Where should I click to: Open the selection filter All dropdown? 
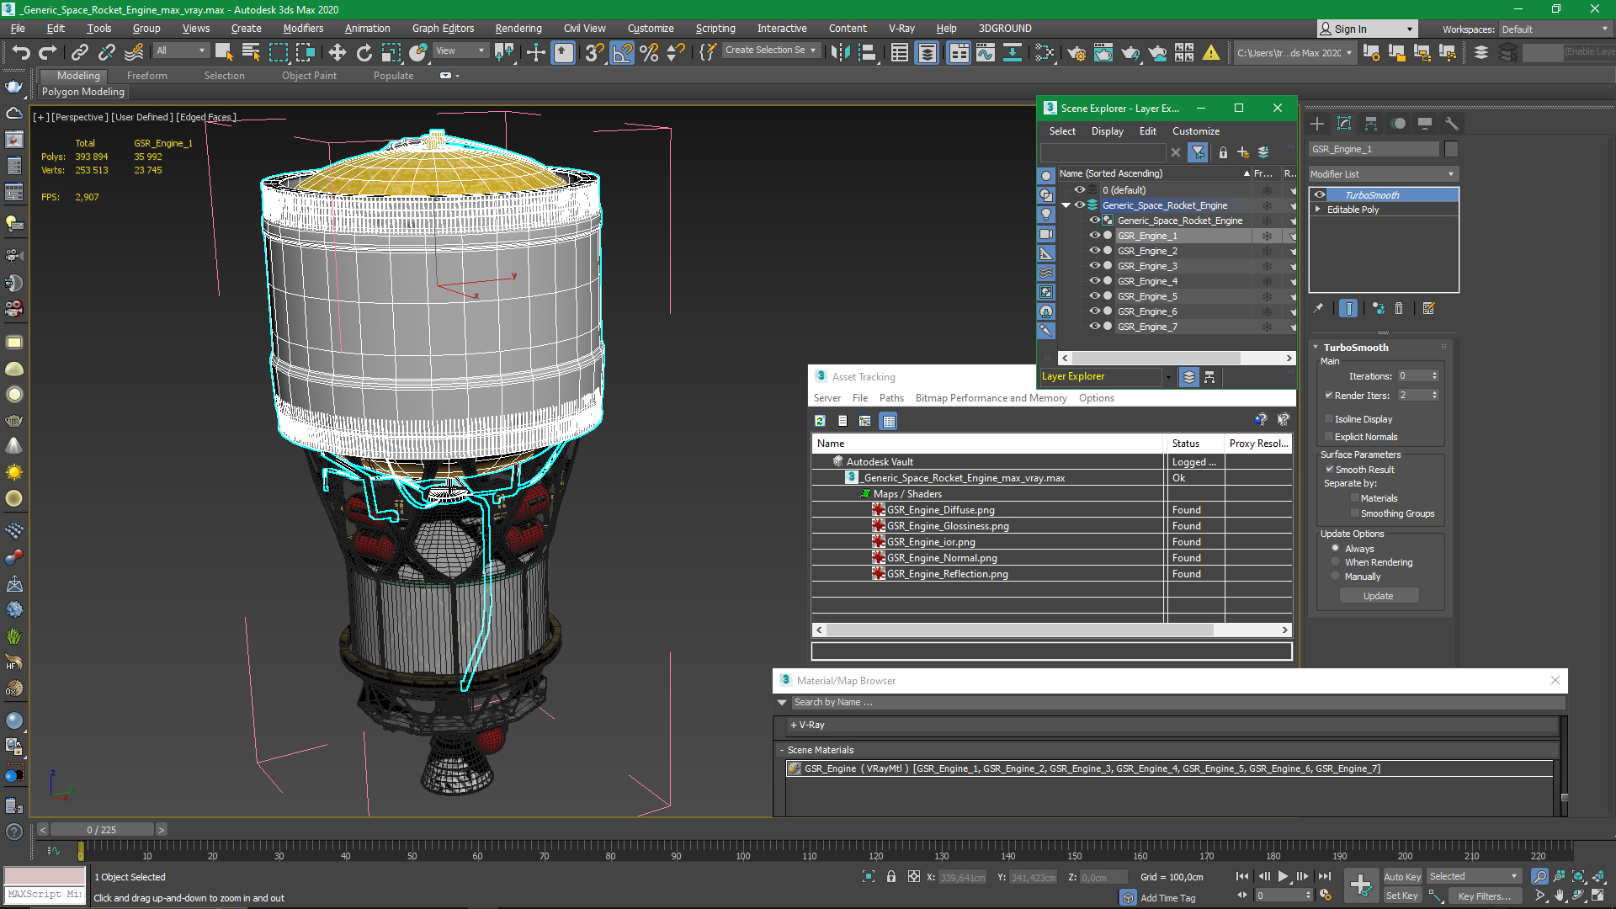coord(181,50)
